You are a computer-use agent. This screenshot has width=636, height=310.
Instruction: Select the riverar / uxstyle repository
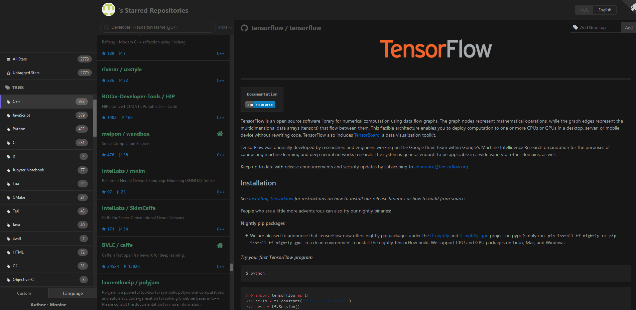click(122, 69)
